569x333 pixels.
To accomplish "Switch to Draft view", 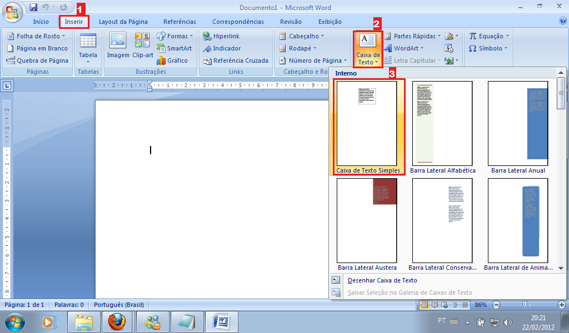I will pyautogui.click(x=465, y=305).
